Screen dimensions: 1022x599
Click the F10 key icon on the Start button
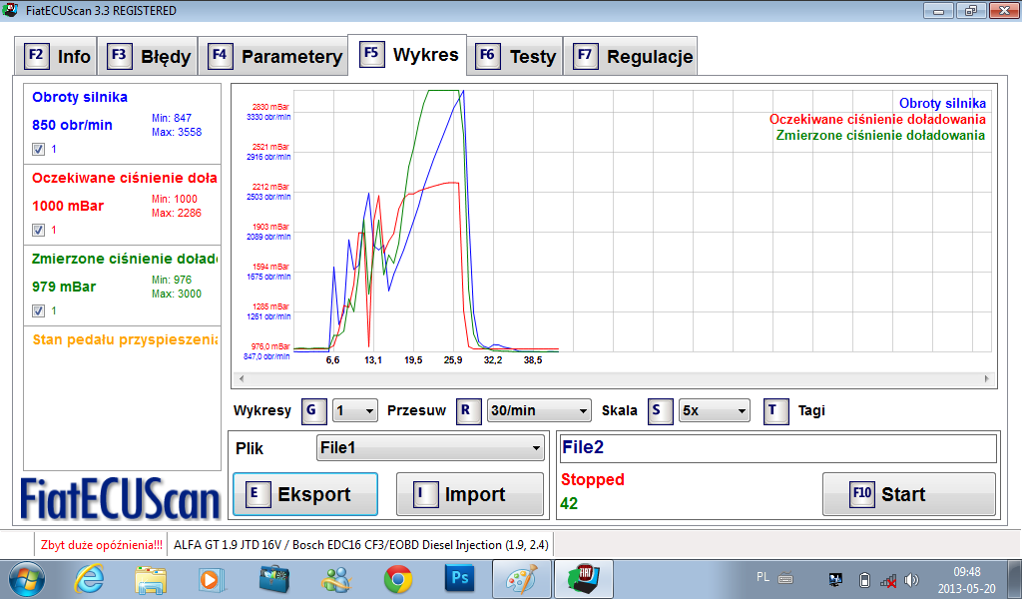coord(861,494)
